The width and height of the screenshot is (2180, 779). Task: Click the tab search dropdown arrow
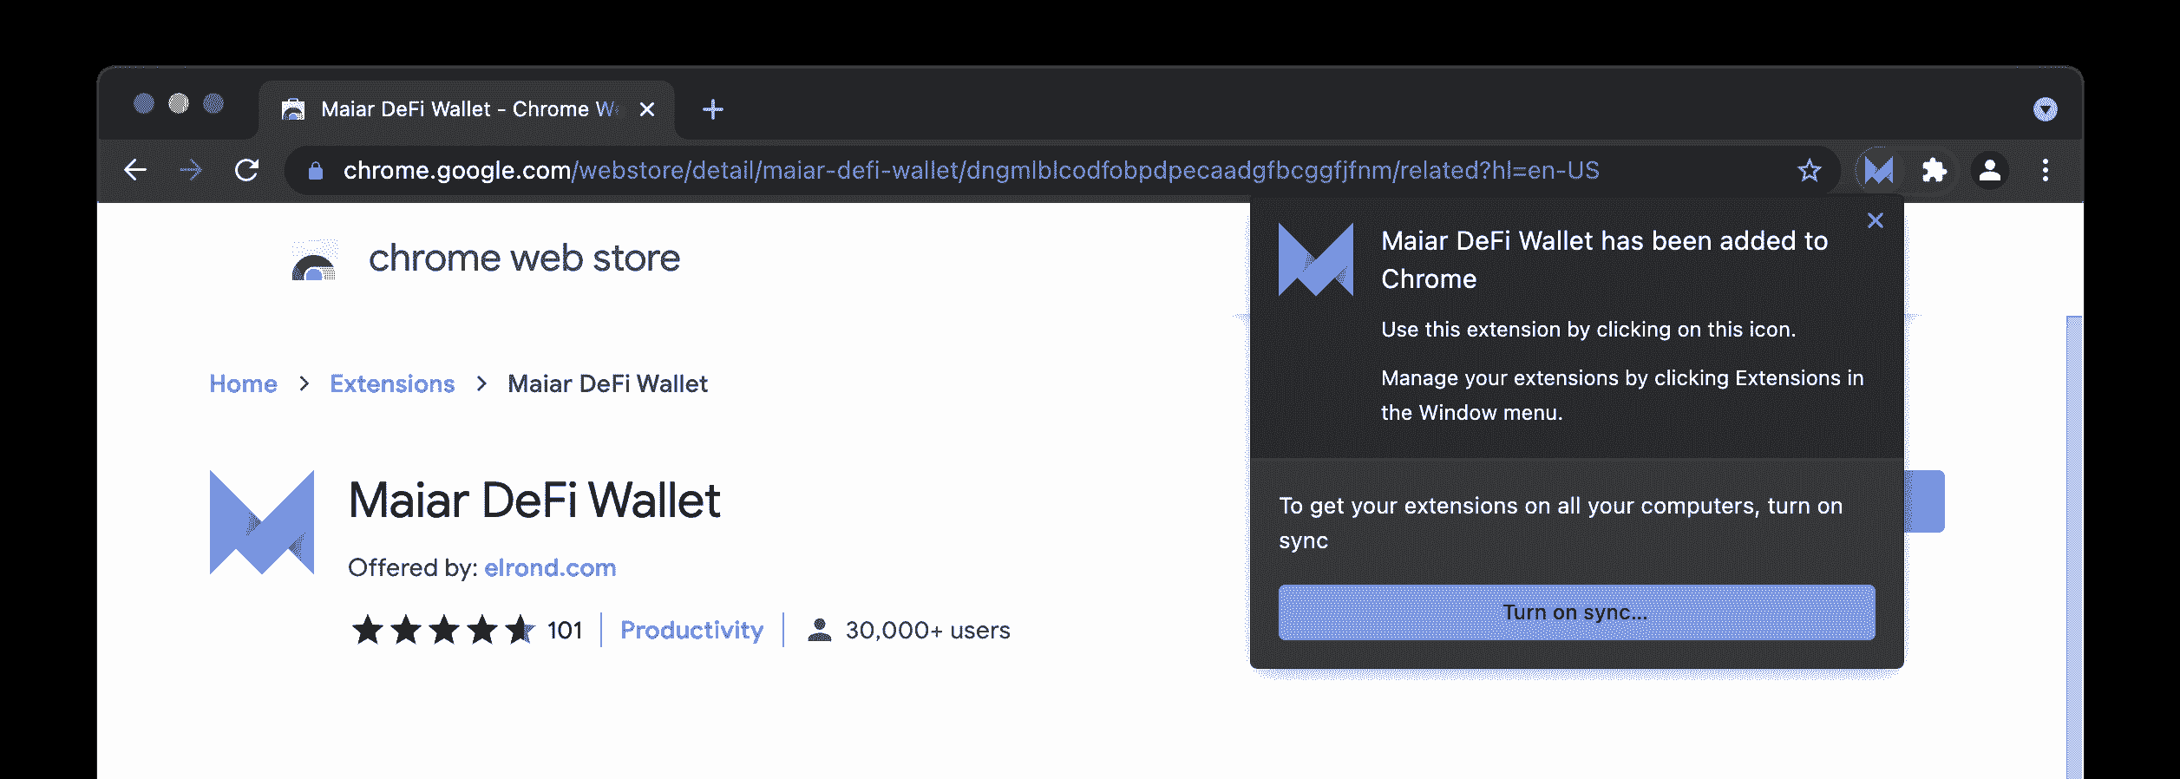point(2046,109)
